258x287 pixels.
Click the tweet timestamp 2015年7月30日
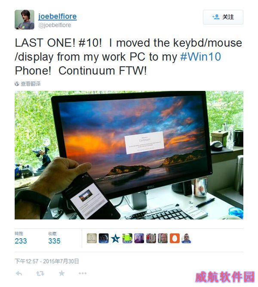point(61,261)
